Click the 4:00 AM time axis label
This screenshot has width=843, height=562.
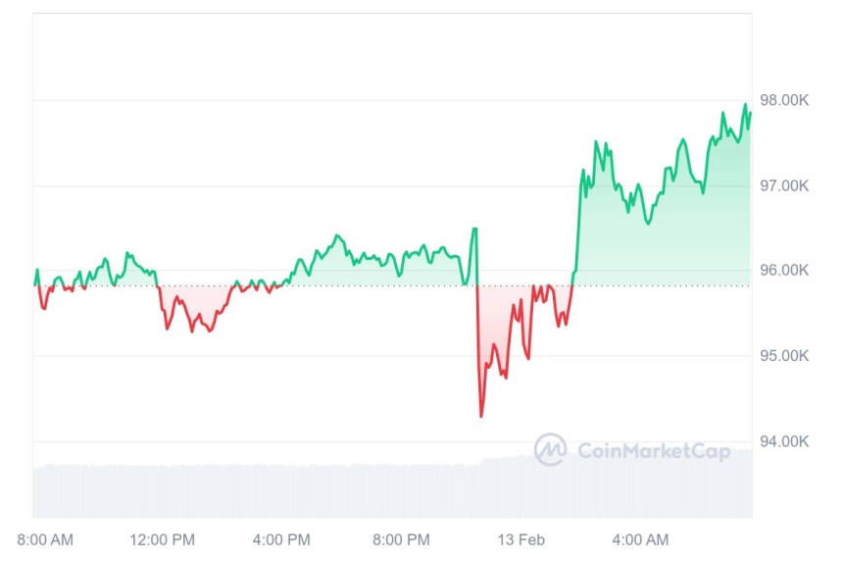point(640,539)
